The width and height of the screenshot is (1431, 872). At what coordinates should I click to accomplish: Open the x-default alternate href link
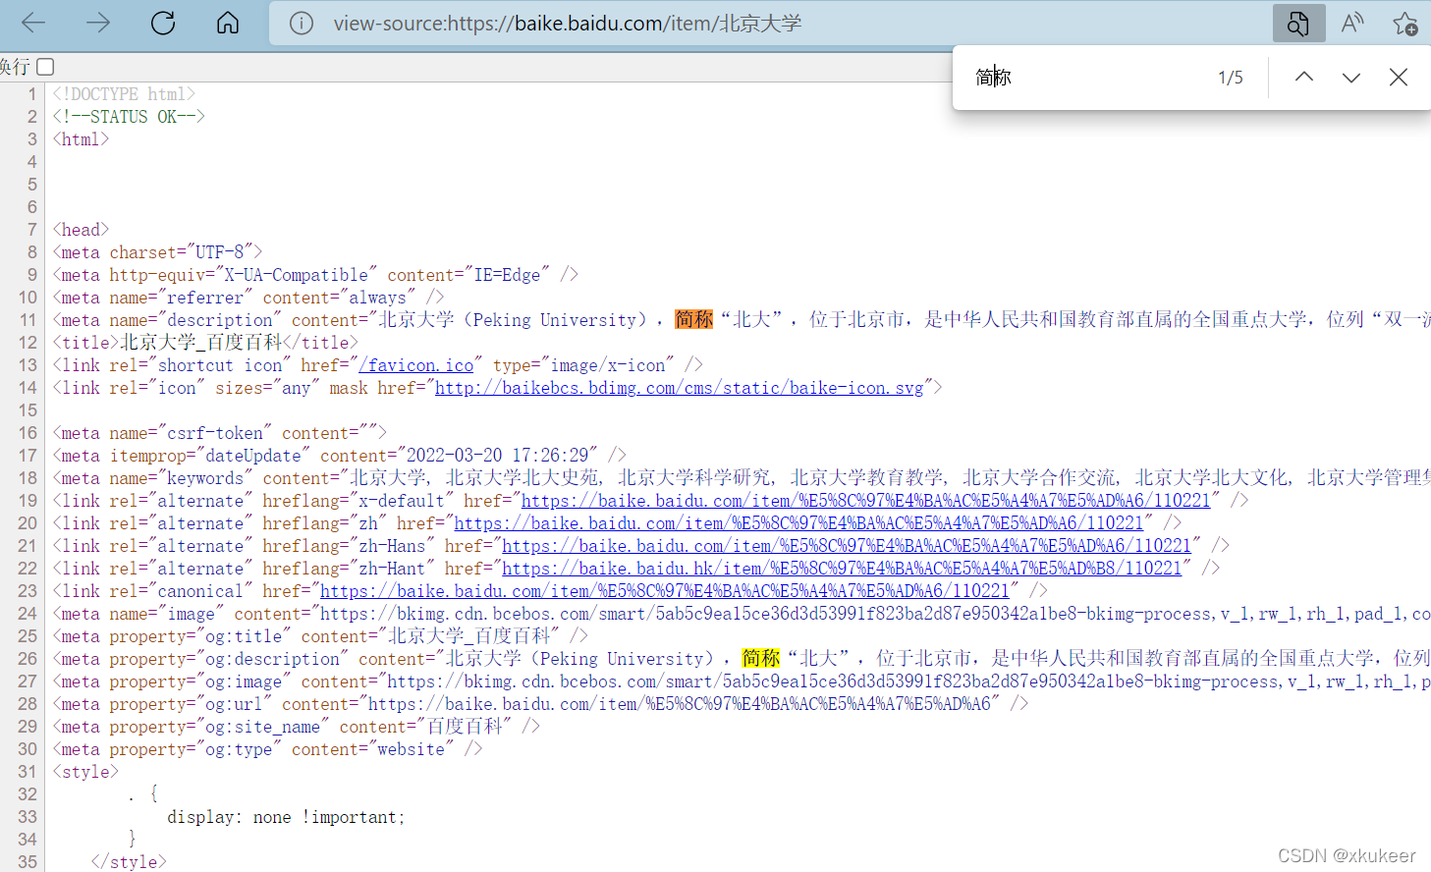click(866, 501)
